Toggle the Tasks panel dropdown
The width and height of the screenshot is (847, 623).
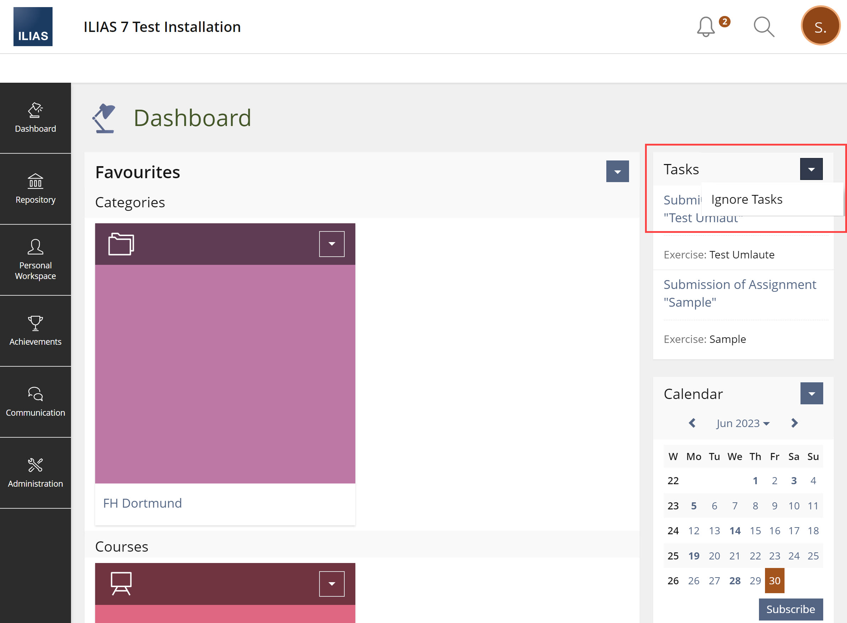(x=811, y=169)
